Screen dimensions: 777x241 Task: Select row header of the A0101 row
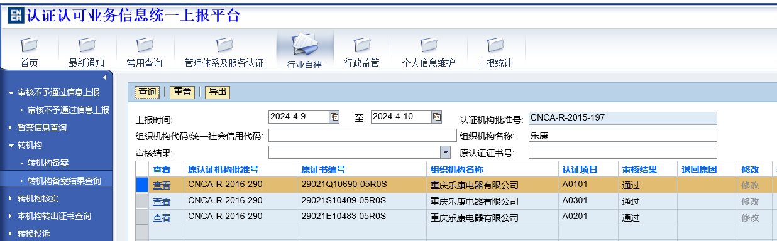point(142,185)
